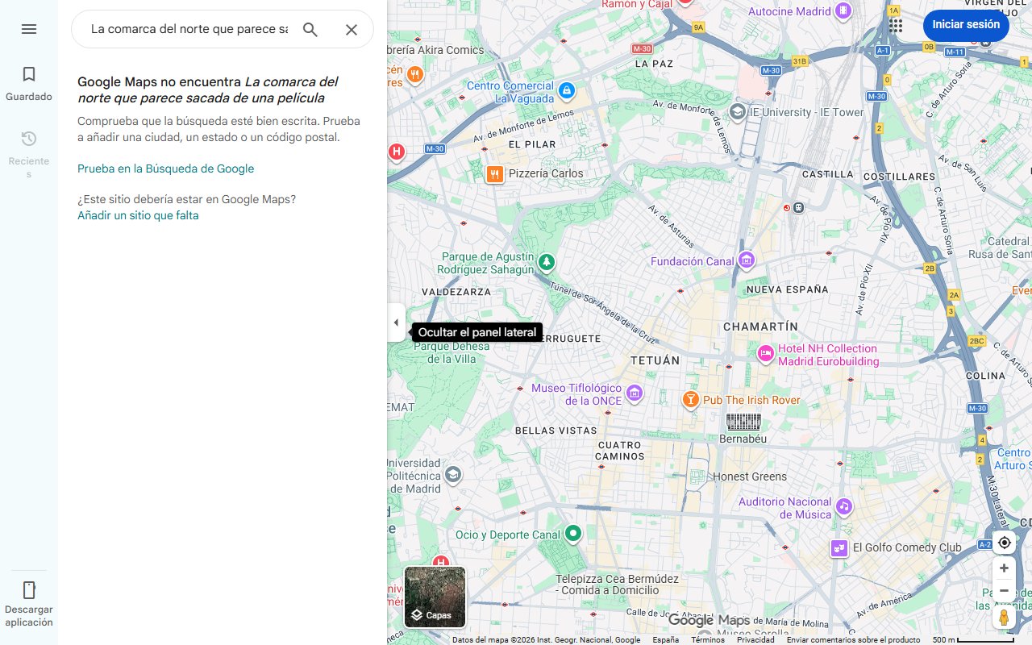Click Iniciar sesión button
This screenshot has width=1032, height=645.
(x=965, y=25)
